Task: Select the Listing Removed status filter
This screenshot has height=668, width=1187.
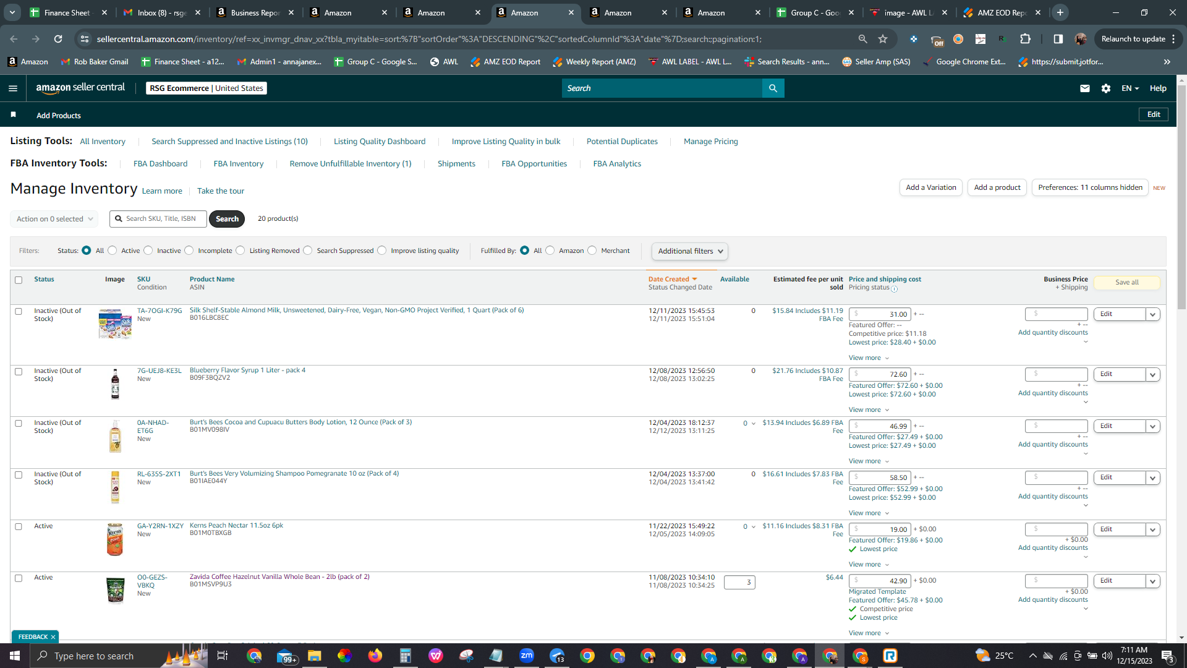Action: (x=240, y=250)
